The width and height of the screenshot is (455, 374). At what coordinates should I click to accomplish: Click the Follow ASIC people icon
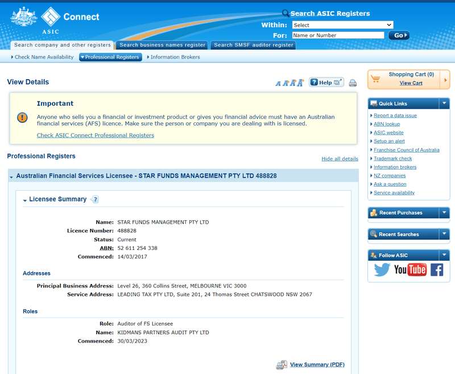pyautogui.click(x=374, y=255)
